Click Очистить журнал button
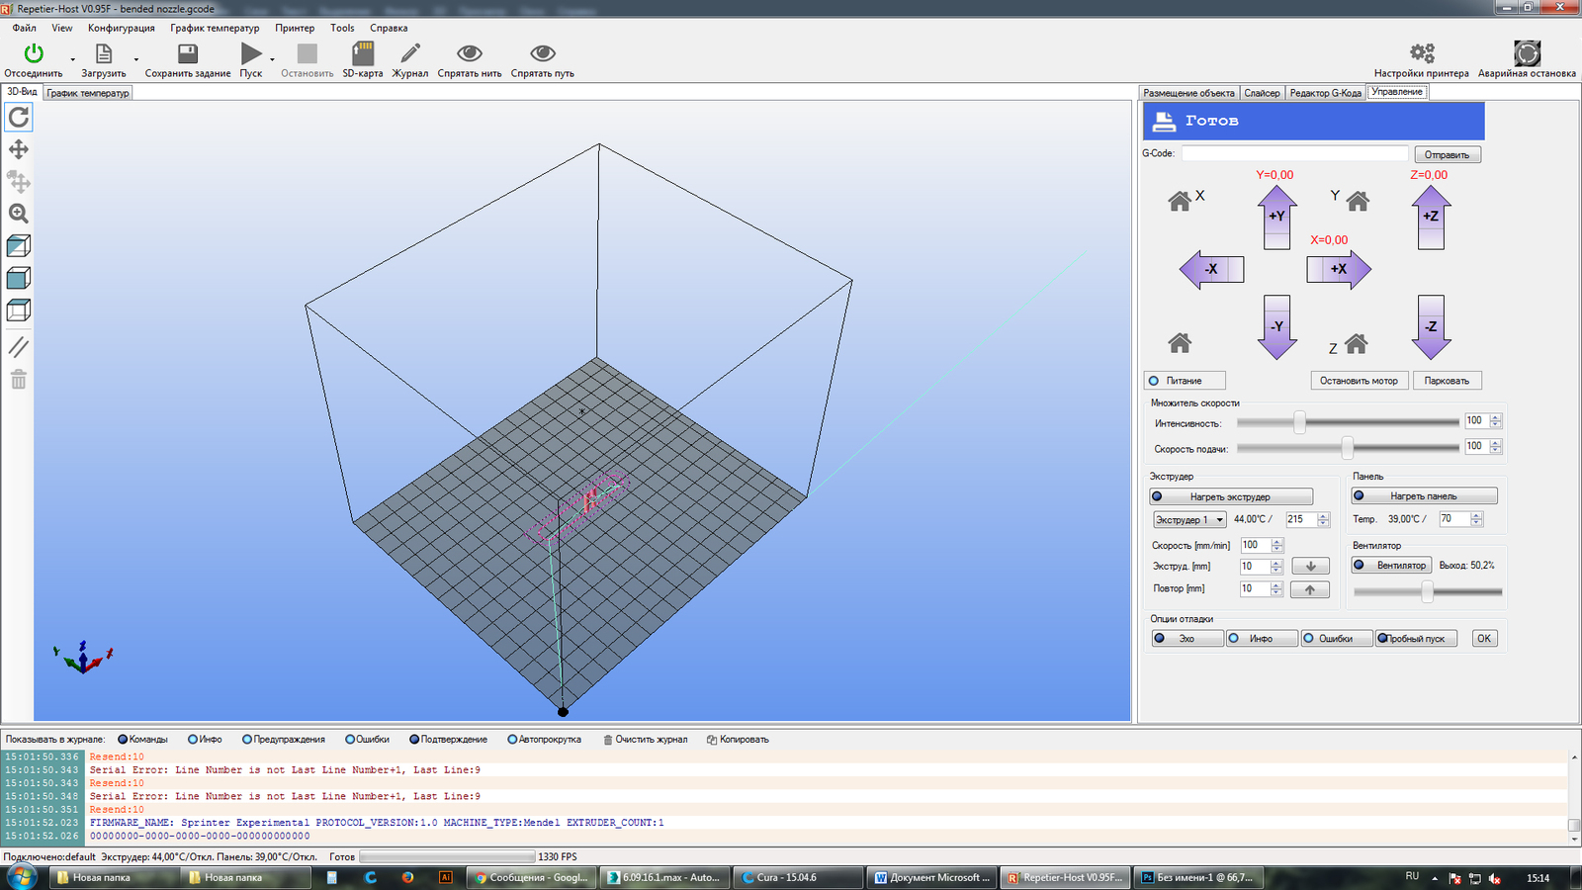Viewport: 1582px width, 890px height. click(645, 740)
